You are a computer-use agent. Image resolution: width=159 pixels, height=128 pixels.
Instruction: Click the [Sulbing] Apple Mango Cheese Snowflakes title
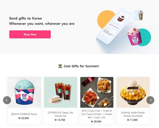[133, 114]
